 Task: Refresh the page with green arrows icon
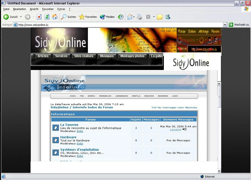pos(47,17)
